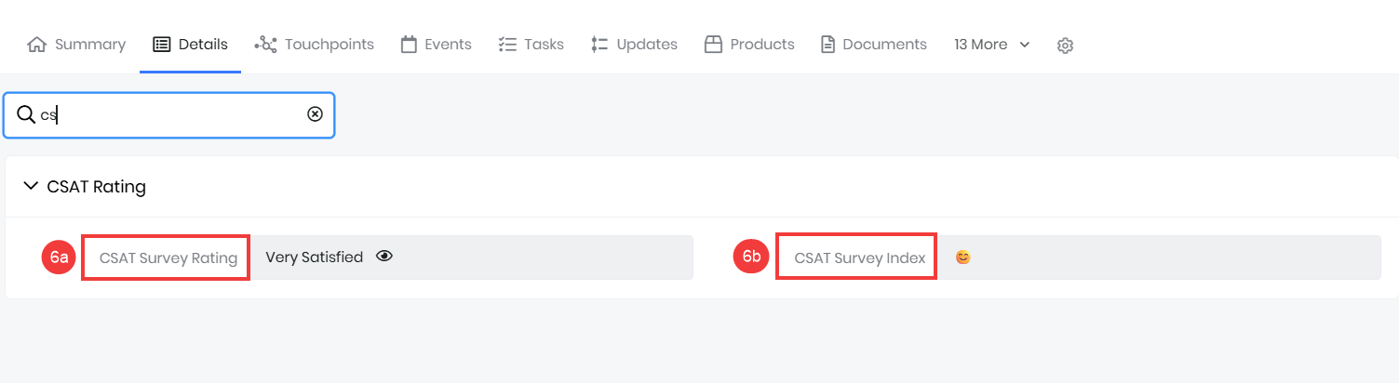Click the Tasks checklist icon
The height and width of the screenshot is (383, 1399).
(507, 45)
